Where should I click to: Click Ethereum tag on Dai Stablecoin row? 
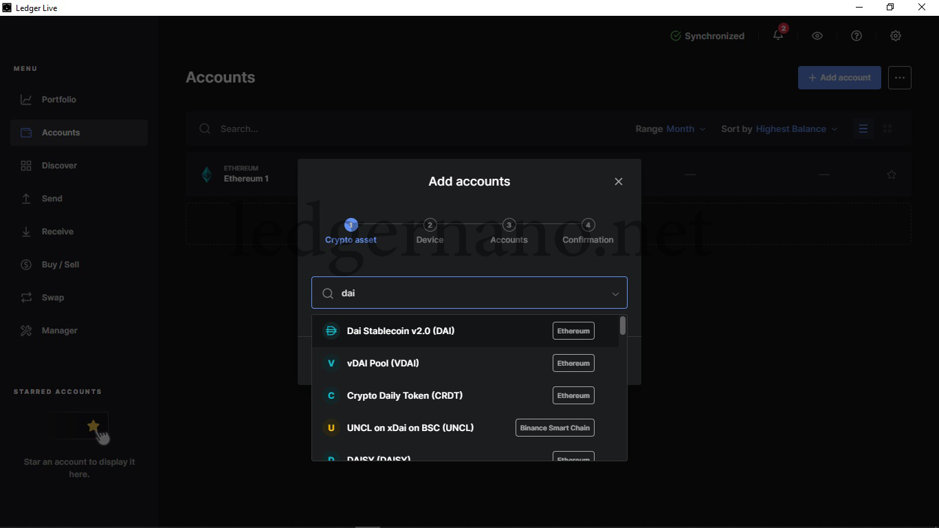(x=573, y=331)
